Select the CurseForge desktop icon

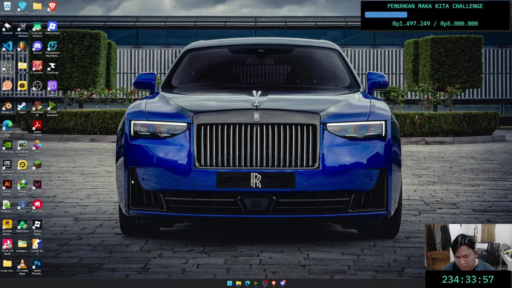click(52, 68)
